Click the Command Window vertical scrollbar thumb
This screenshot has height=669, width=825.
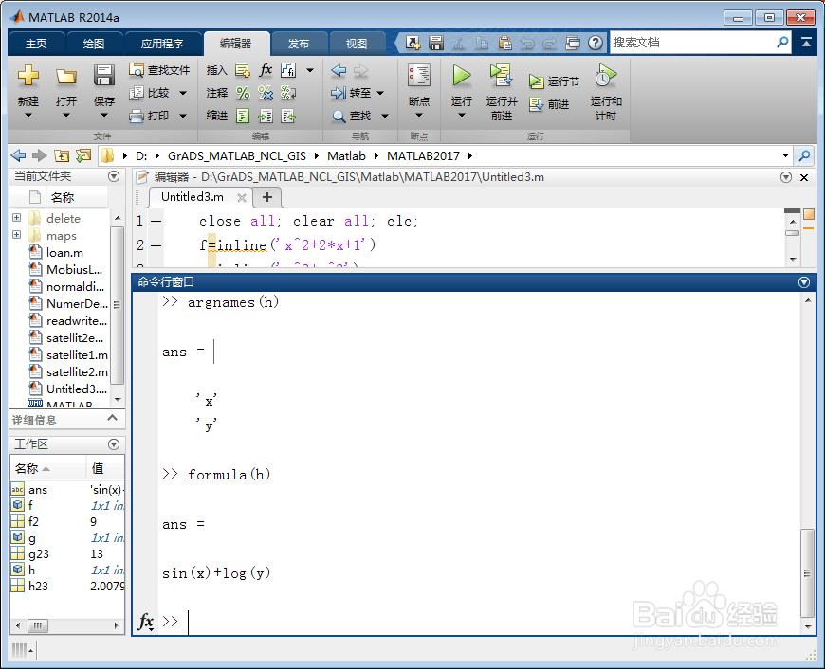807,572
